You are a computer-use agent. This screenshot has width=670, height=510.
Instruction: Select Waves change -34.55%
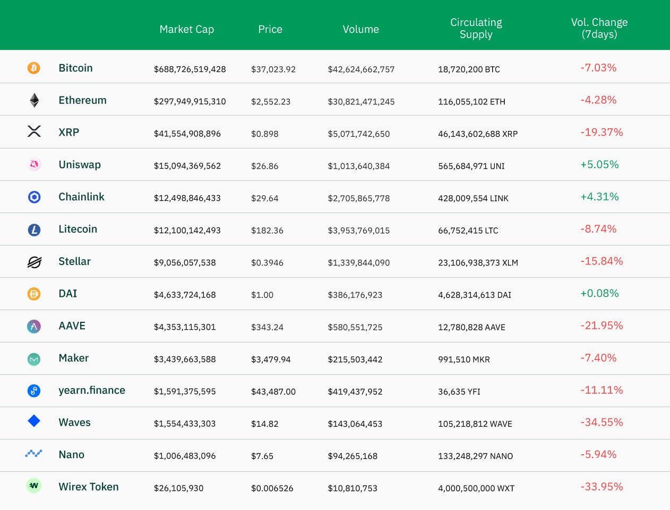(x=602, y=423)
